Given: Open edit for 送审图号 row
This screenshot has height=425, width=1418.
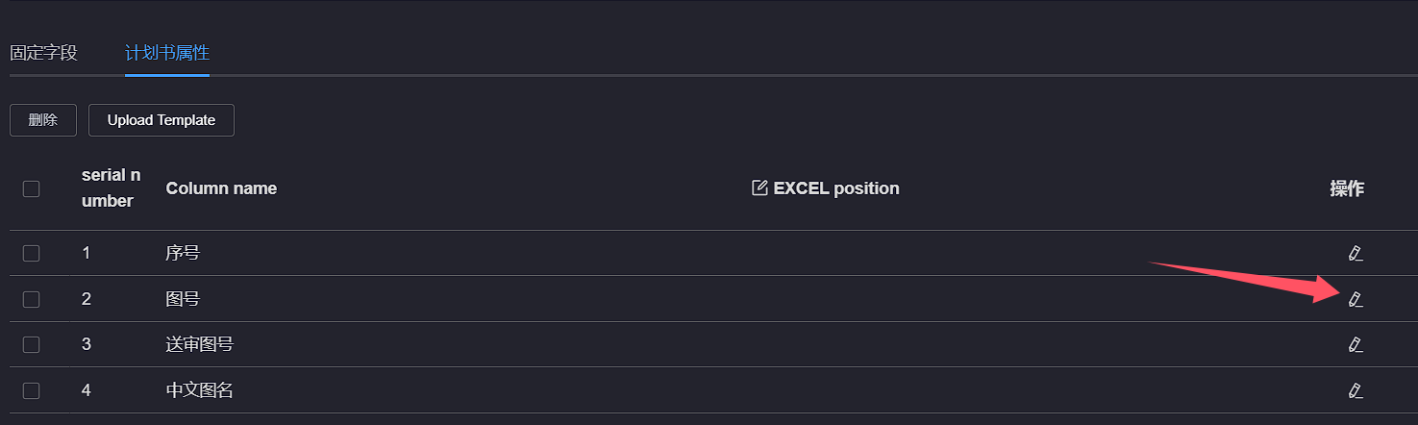Looking at the screenshot, I should 1356,344.
